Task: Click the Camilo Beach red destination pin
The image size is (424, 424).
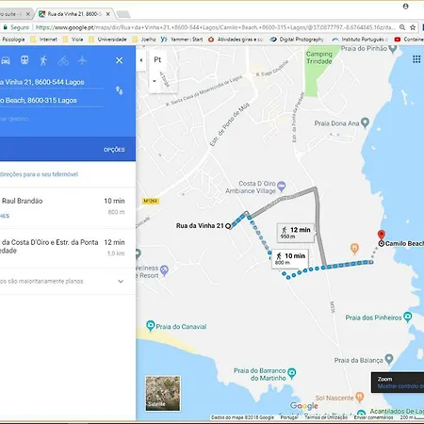Action: (x=382, y=235)
